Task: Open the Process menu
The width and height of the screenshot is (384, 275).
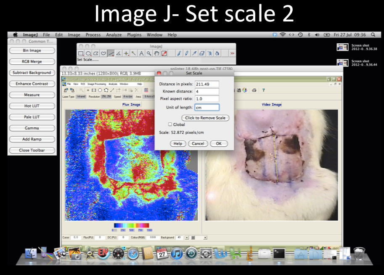Action: 93,35
